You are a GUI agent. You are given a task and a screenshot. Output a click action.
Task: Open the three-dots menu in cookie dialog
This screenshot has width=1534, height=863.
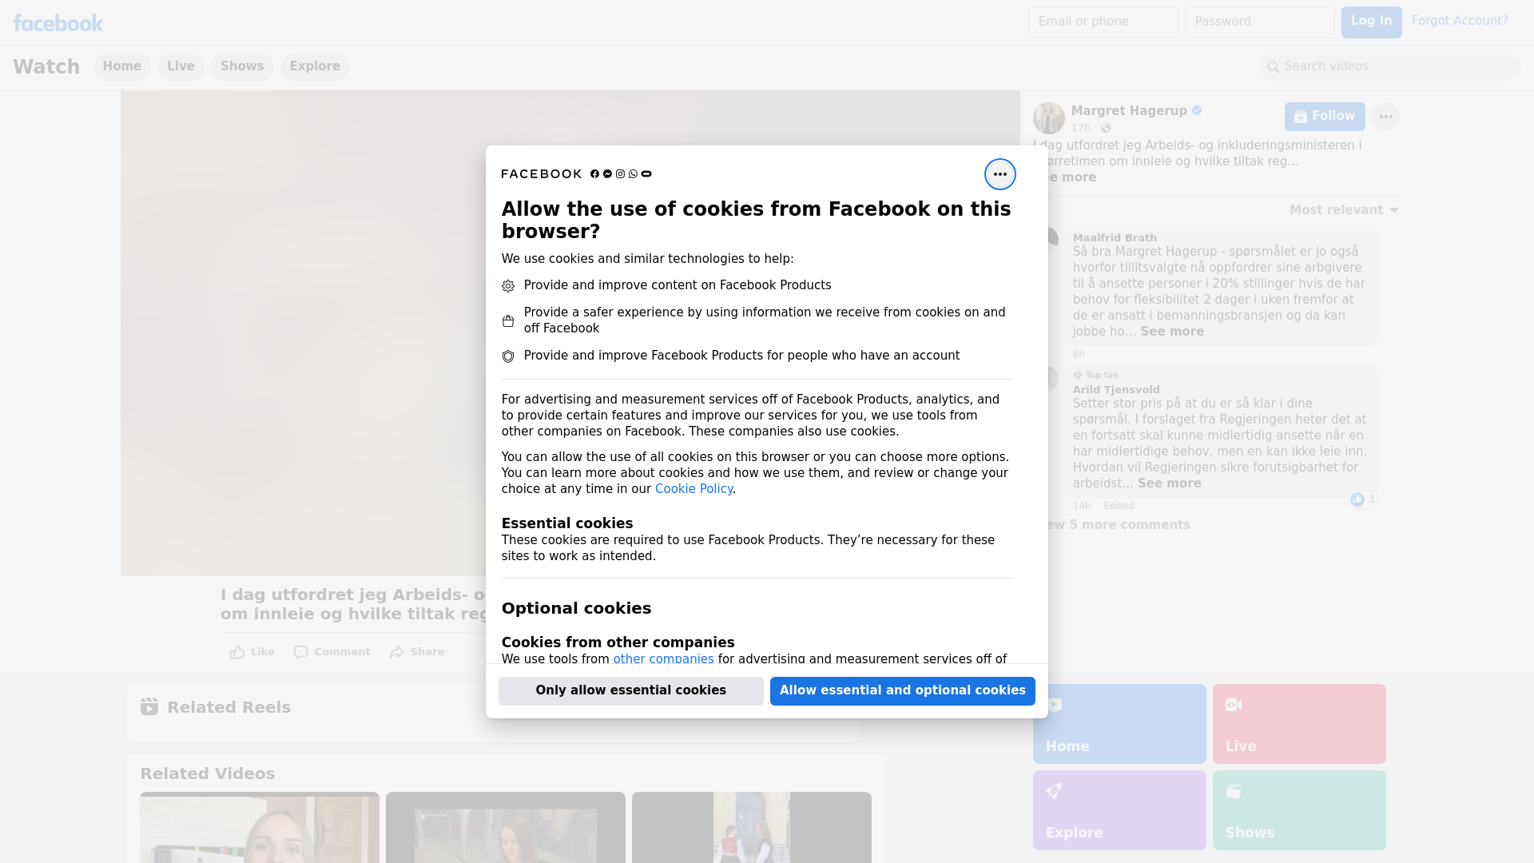(x=999, y=174)
